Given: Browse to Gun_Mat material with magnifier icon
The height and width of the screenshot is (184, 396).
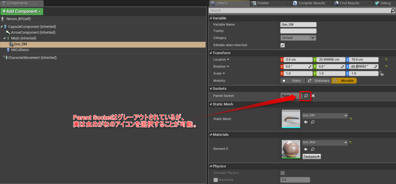Looking at the screenshot, I should (x=312, y=149).
